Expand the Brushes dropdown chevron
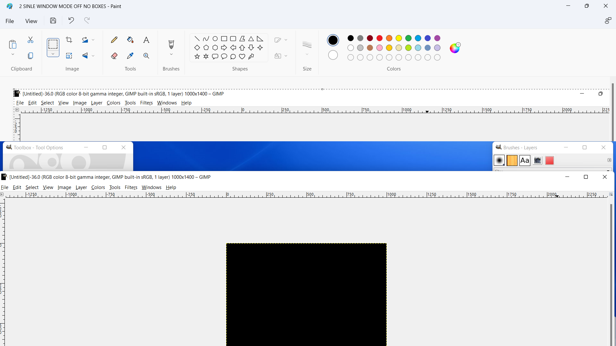616x346 pixels. (171, 54)
